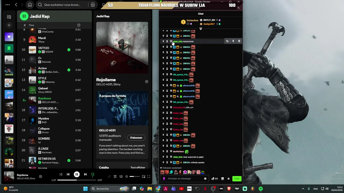Open VortexAno leaderboard entry
This screenshot has height=193, width=344.
pyautogui.click(x=190, y=22)
